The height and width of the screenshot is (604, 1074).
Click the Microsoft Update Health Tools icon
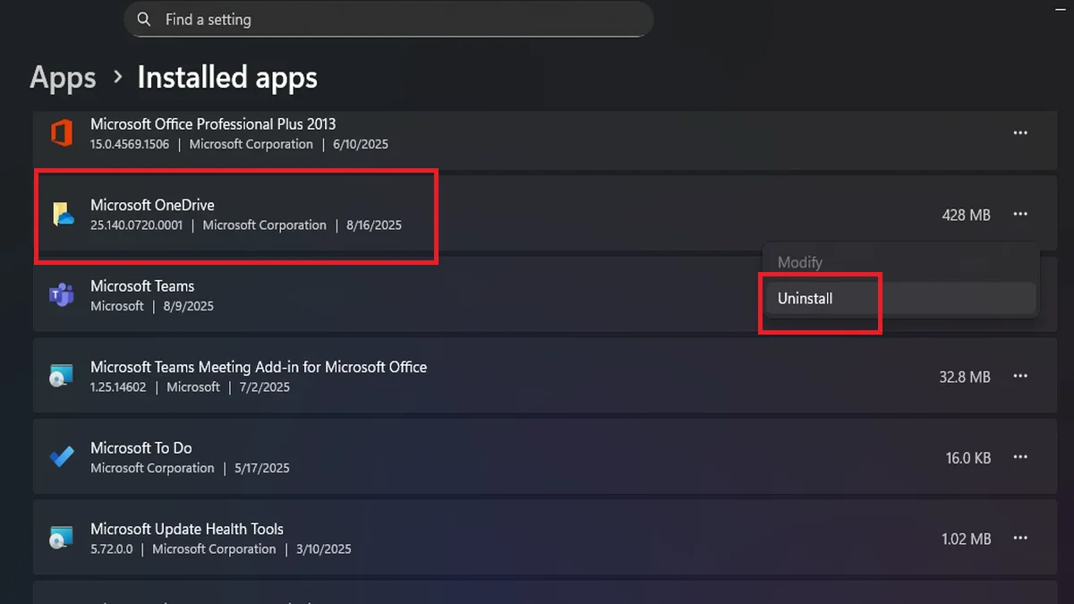tap(61, 539)
